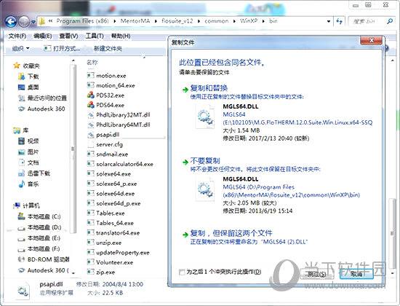Click the 跳过(S) button
400x306 pixels.
317,274
